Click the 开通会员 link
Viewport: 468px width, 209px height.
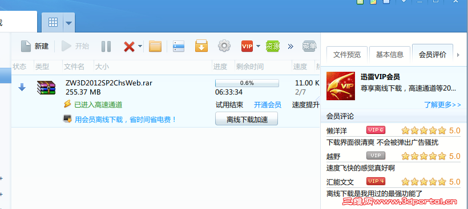click(268, 105)
